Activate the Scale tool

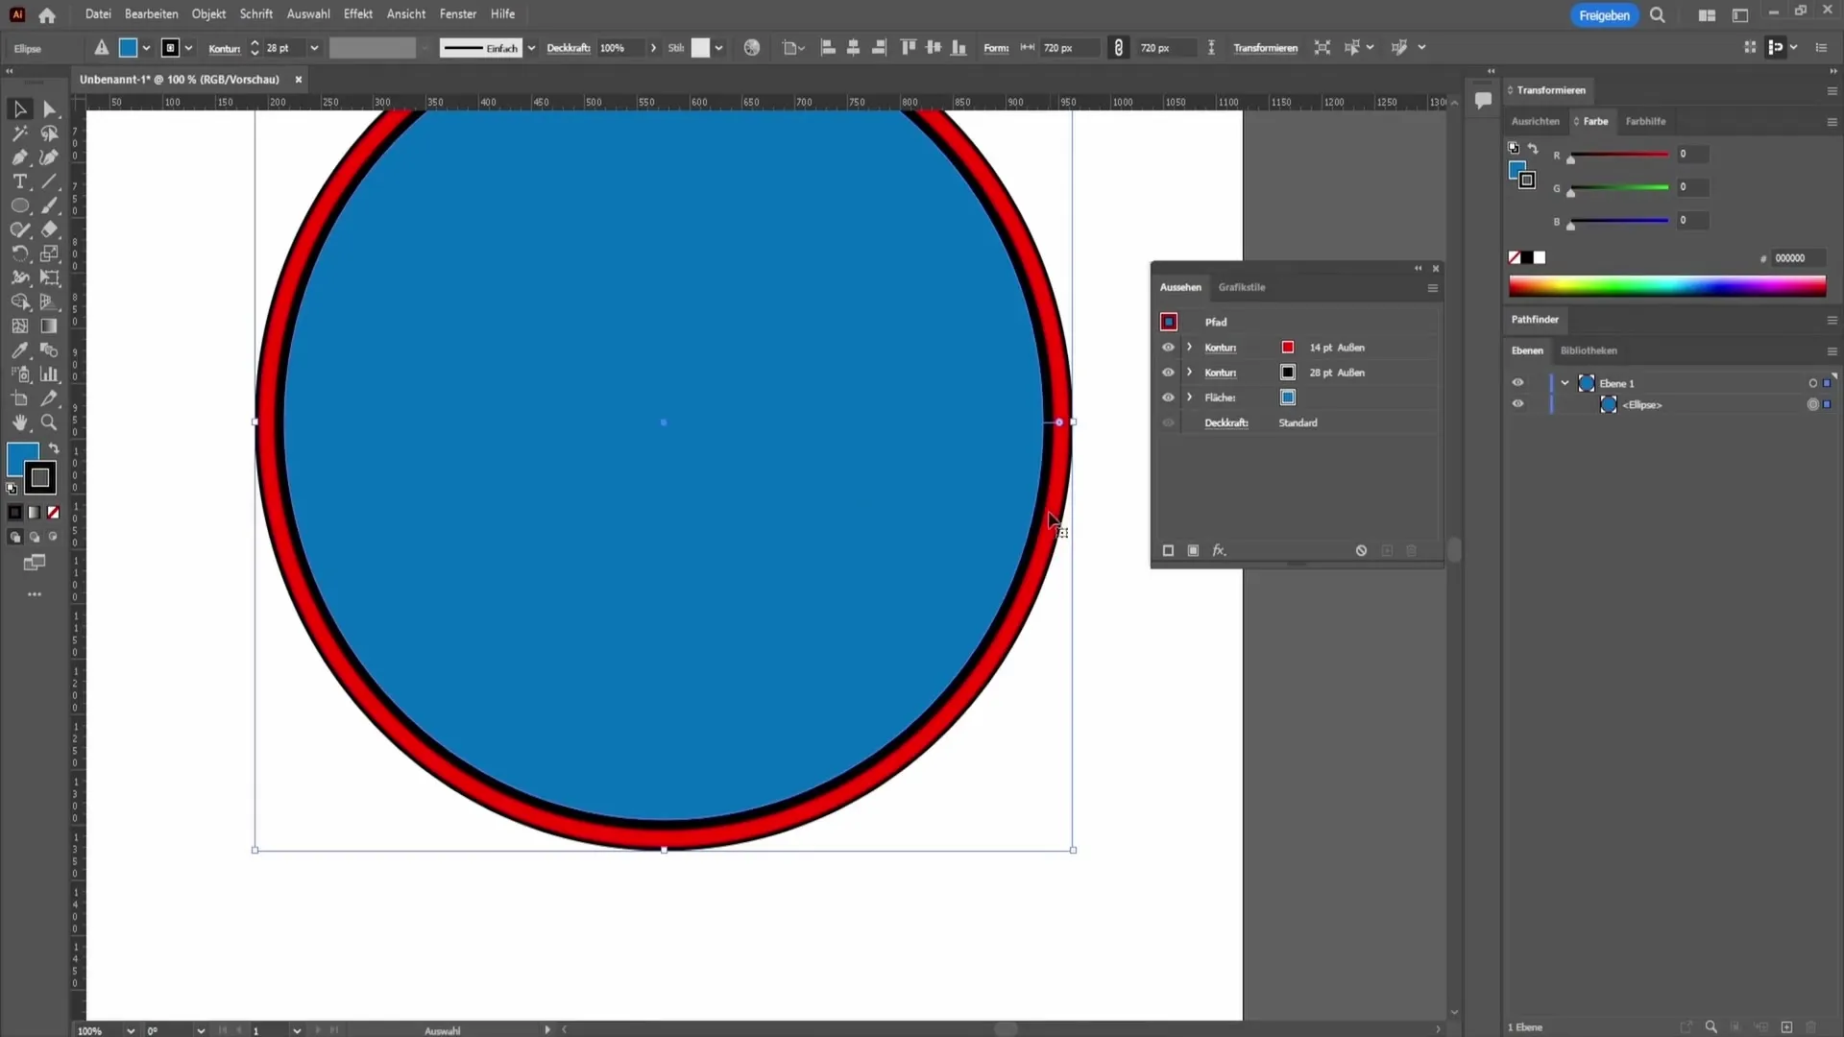coord(50,253)
